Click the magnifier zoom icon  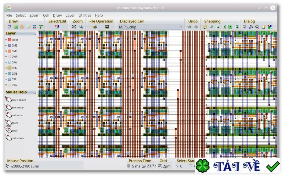point(81,27)
